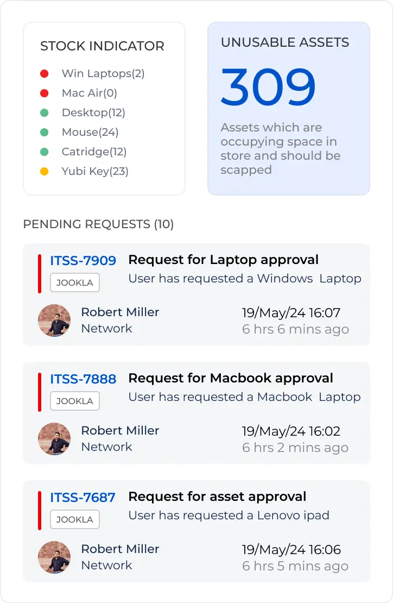
Task: Open Robert Miller's avatar in ITSS-7909 request
Action: pos(54,321)
